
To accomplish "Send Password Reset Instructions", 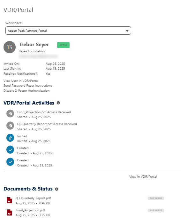I will [28, 85].
